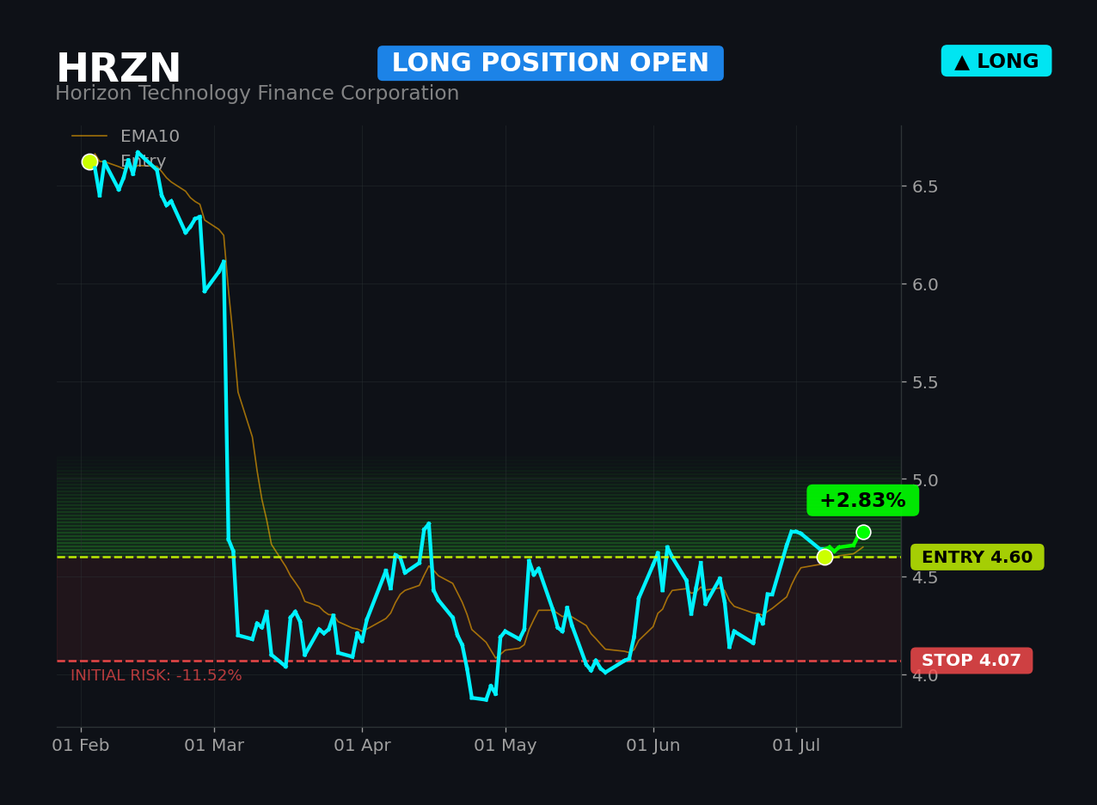This screenshot has width=1097, height=805.
Task: Click the 01 Jul date axis label
Action: [x=796, y=746]
